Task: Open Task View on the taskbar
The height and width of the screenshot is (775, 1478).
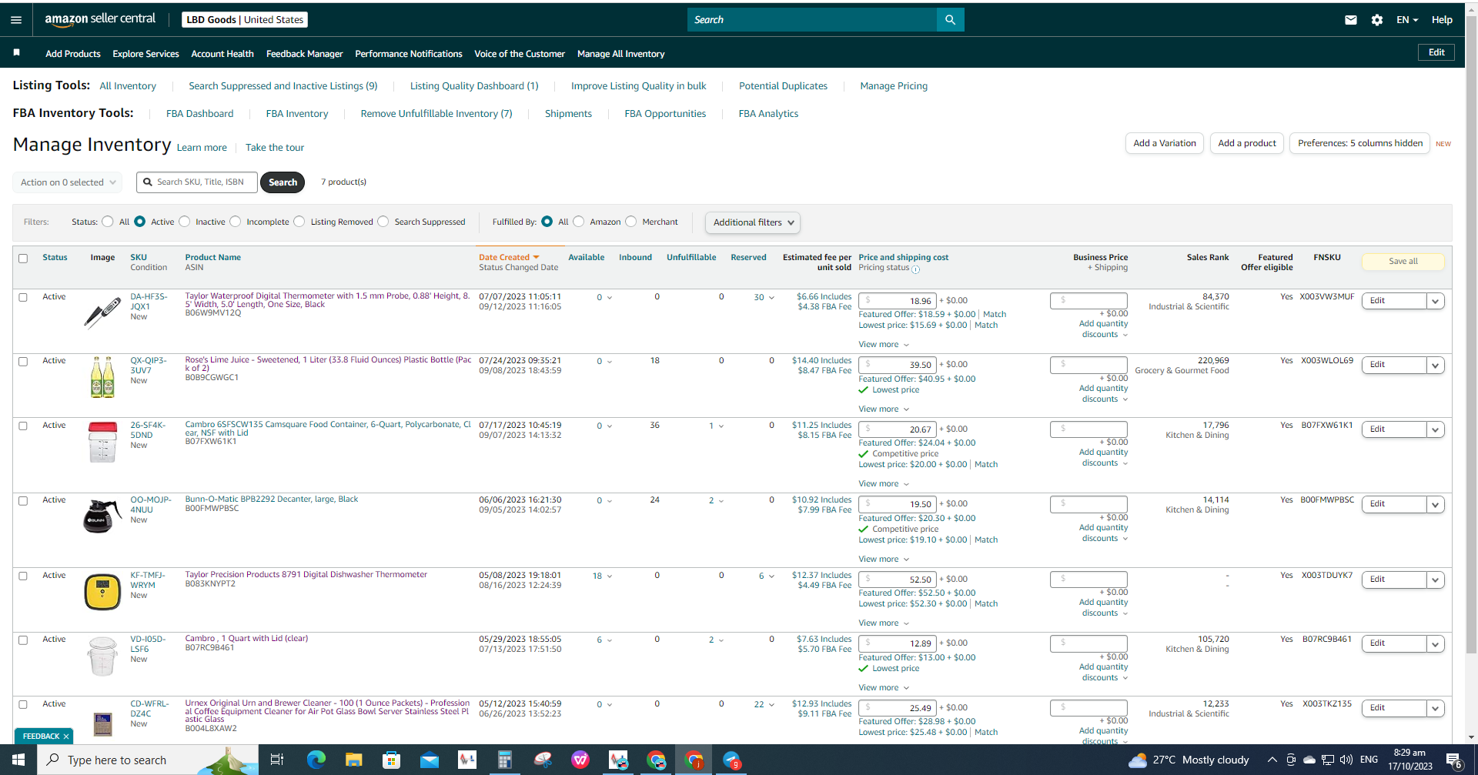Action: [x=277, y=760]
